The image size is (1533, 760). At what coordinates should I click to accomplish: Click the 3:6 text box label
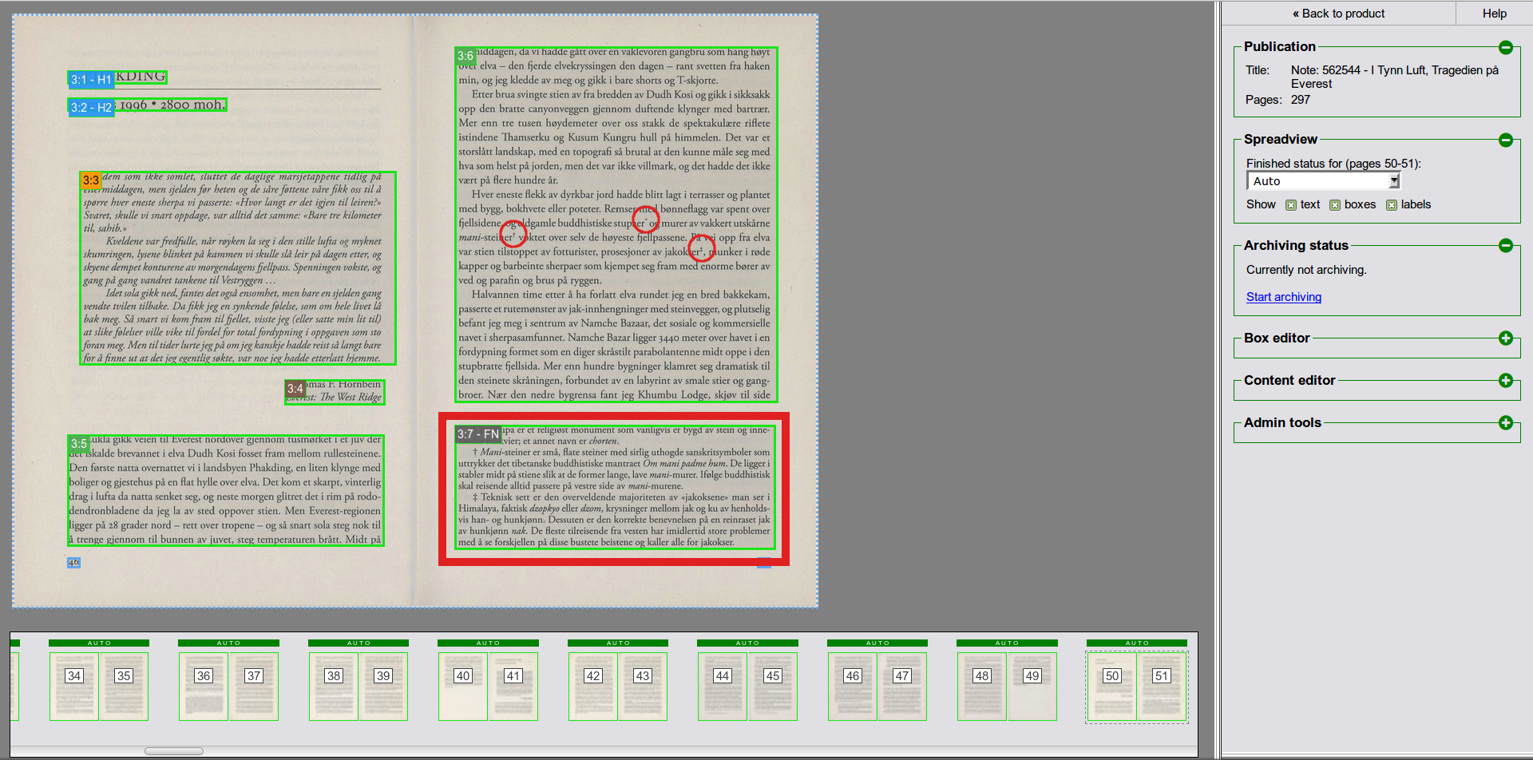click(x=465, y=56)
